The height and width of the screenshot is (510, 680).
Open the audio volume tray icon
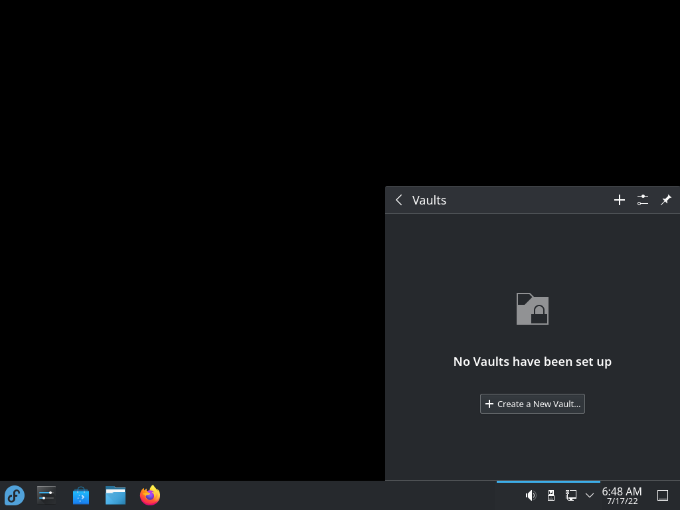tap(531, 495)
